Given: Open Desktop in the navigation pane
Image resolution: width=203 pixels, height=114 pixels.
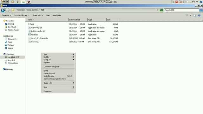Looking at the screenshot, I should [11, 24].
